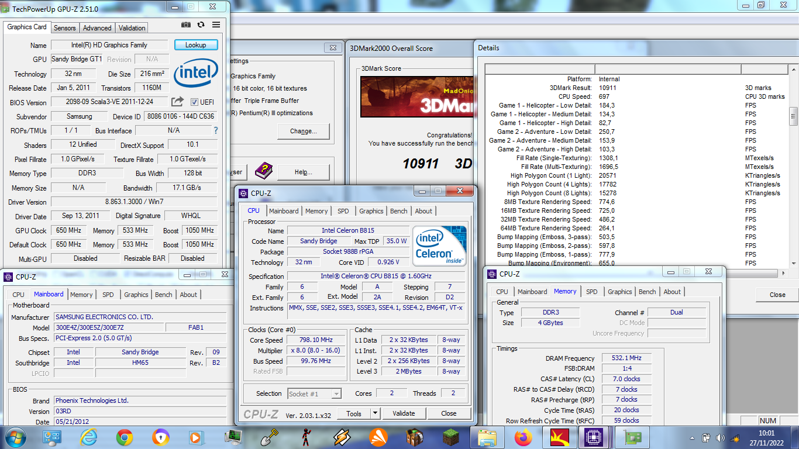The height and width of the screenshot is (449, 799).
Task: Open shovel icon app in taskbar
Action: pyautogui.click(x=269, y=437)
